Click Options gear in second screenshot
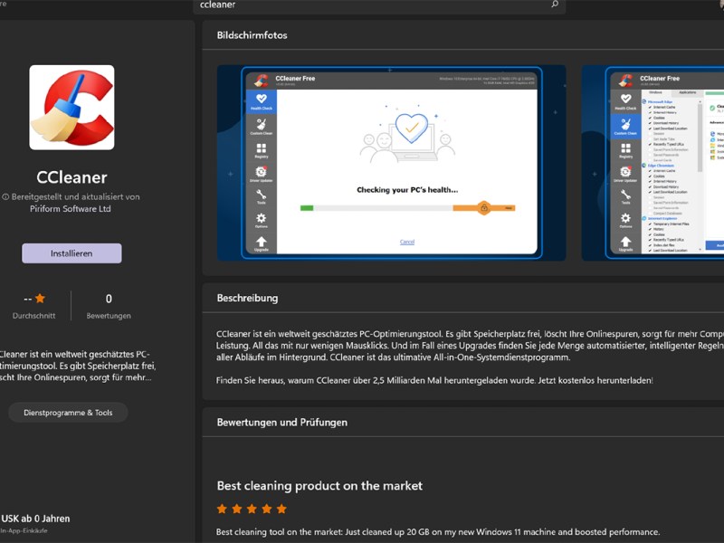 (x=625, y=220)
